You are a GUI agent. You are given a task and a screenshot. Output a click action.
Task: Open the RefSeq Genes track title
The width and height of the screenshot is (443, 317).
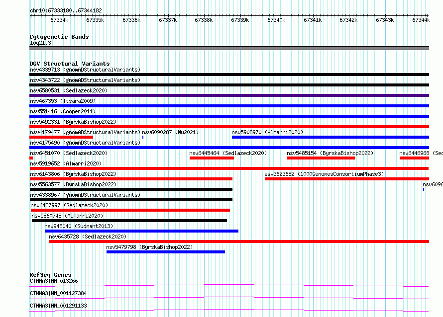pos(50,275)
